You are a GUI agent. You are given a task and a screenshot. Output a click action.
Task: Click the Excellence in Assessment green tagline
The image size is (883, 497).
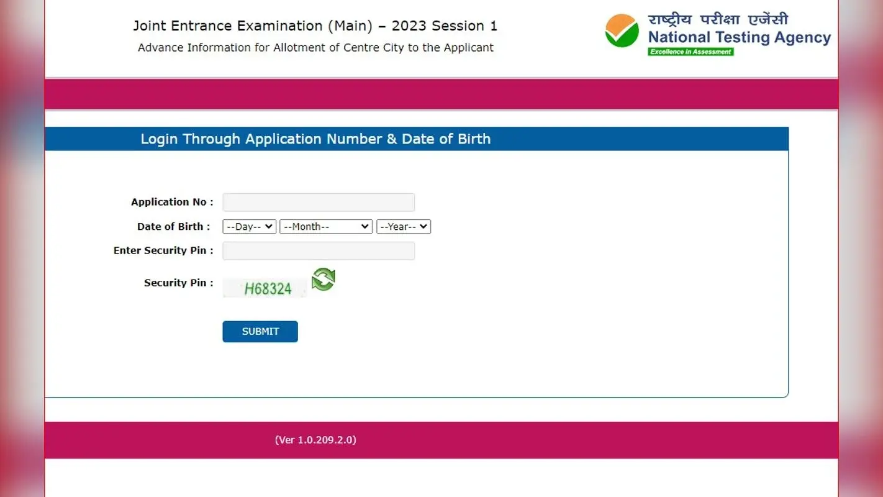tap(691, 52)
